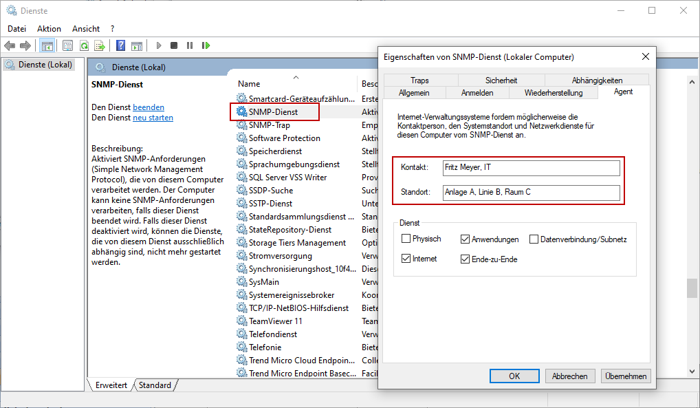Click gear icon beside SysMain
This screenshot has height=408, width=700.
(241, 281)
